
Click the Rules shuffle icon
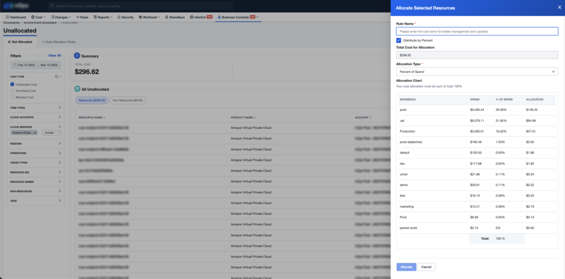[77, 17]
